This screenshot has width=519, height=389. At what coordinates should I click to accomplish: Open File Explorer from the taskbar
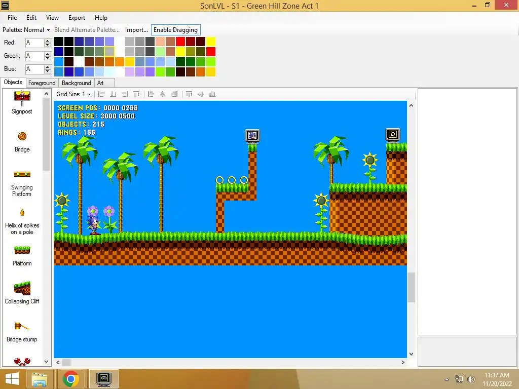coord(40,379)
